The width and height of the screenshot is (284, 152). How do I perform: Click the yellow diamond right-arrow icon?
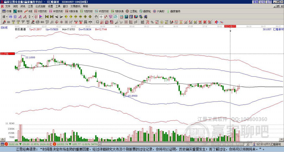pyautogui.click(x=71, y=17)
